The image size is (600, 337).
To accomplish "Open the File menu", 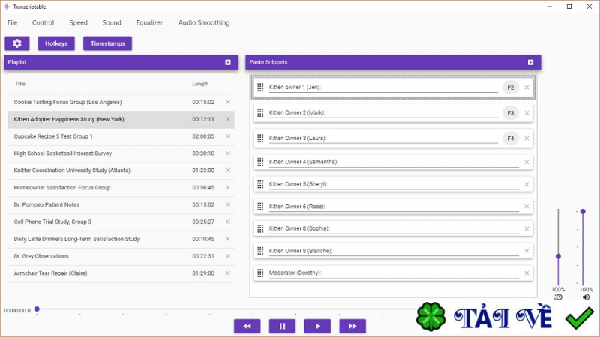I will pos(12,23).
